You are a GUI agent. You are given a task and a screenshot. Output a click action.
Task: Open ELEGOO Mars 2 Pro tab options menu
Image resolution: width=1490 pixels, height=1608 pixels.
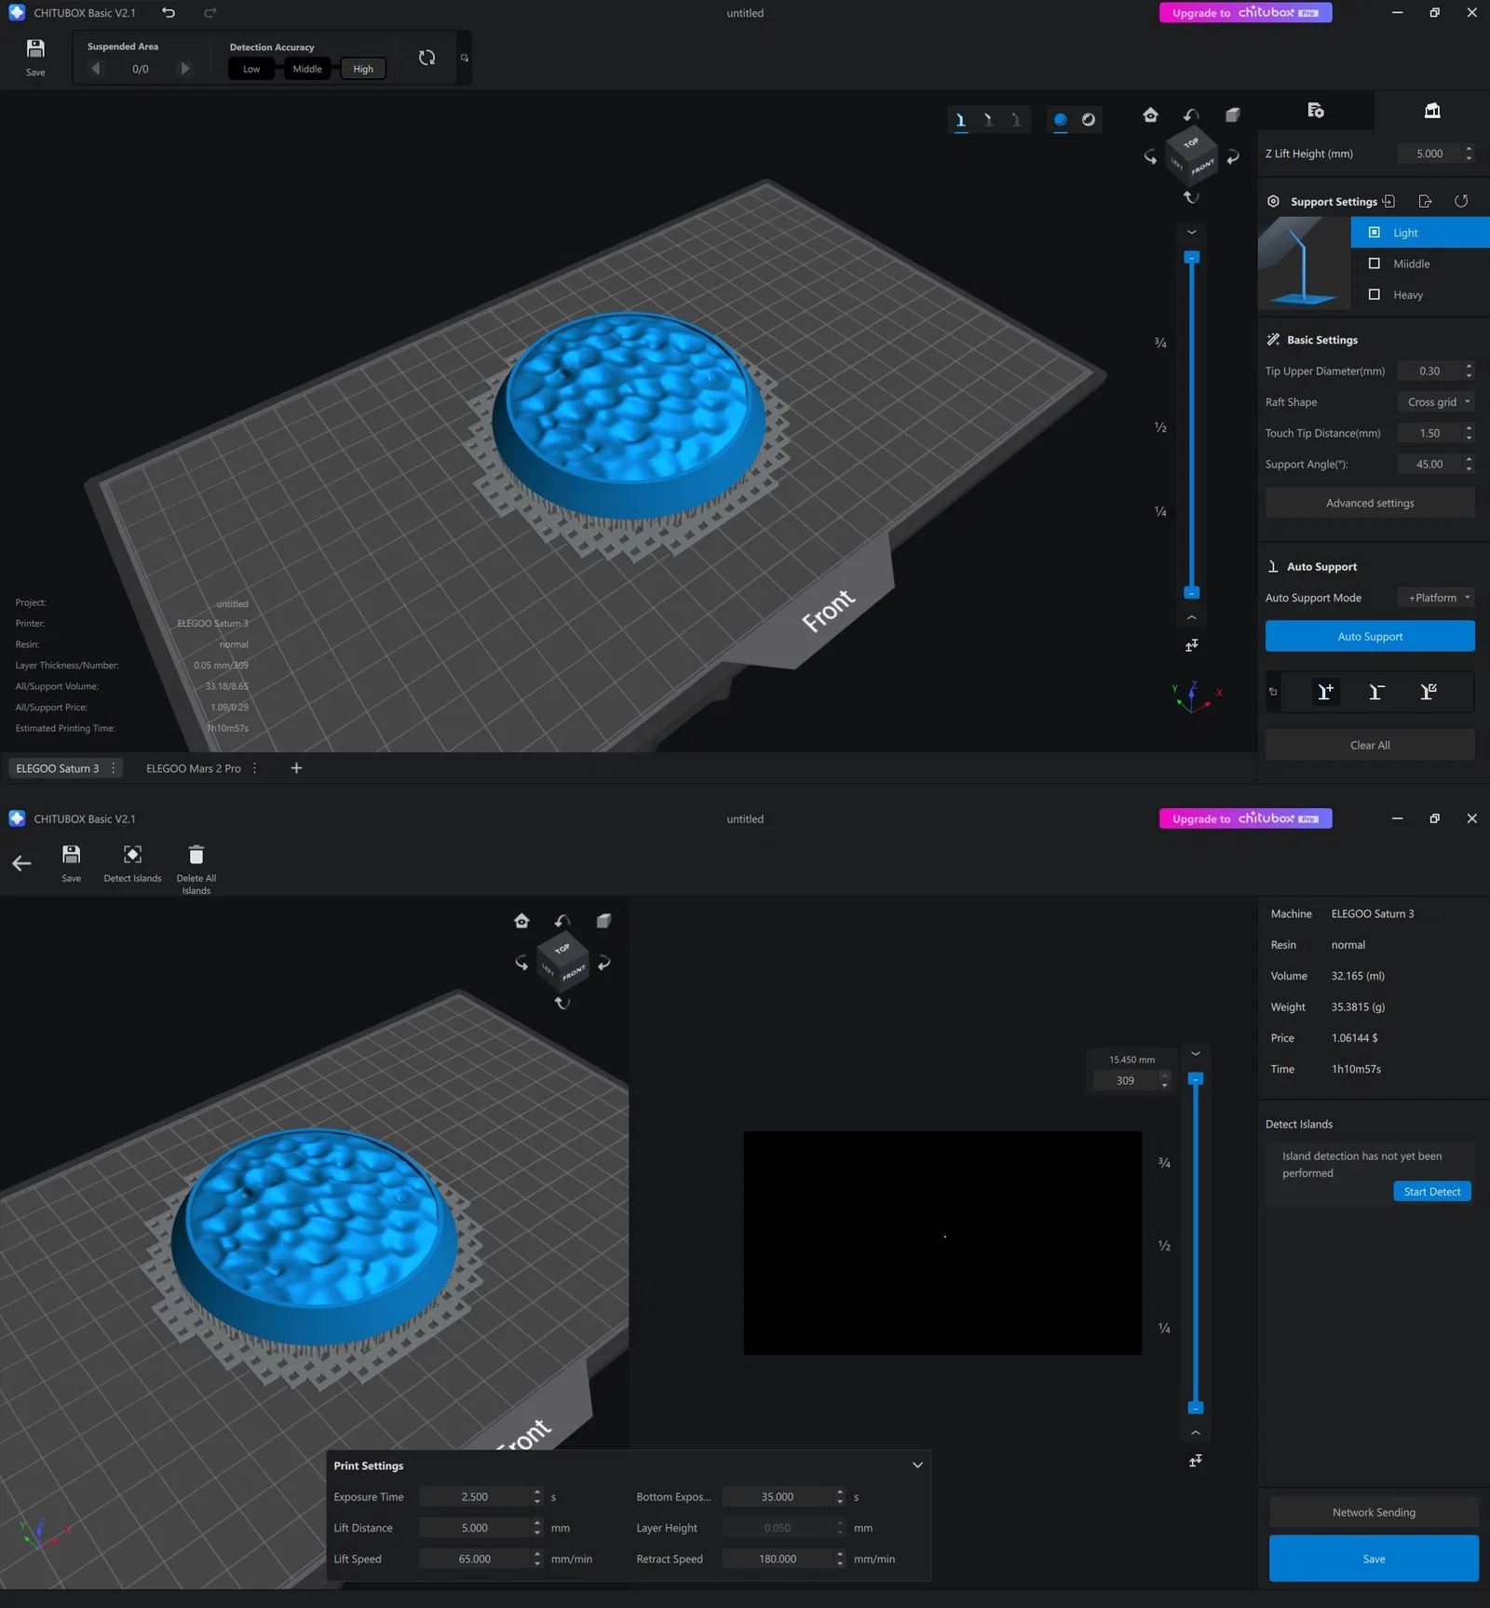[254, 768]
